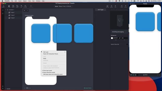Image resolution: width=162 pixels, height=91 pixels.
Task: Open the Preview window toolbar icon
Action: [107, 6]
